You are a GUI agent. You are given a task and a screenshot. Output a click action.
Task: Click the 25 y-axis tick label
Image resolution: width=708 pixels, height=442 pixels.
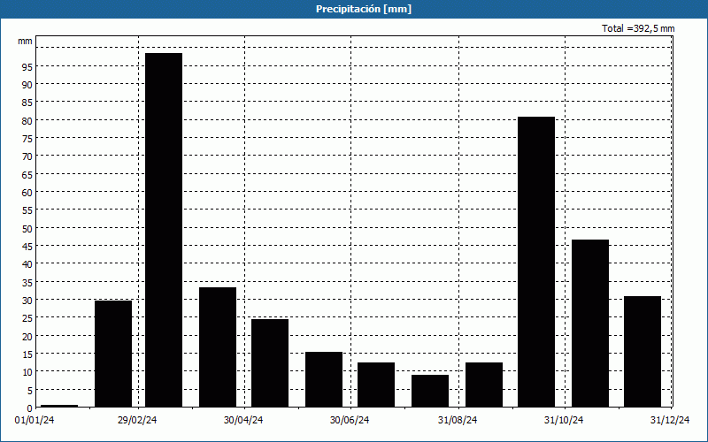(x=27, y=318)
